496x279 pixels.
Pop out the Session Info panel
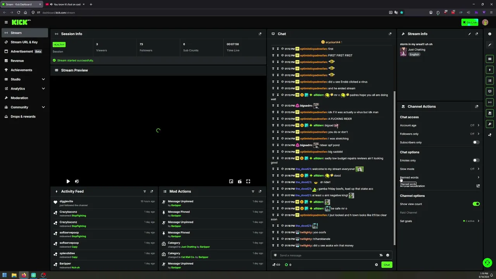pyautogui.click(x=260, y=34)
